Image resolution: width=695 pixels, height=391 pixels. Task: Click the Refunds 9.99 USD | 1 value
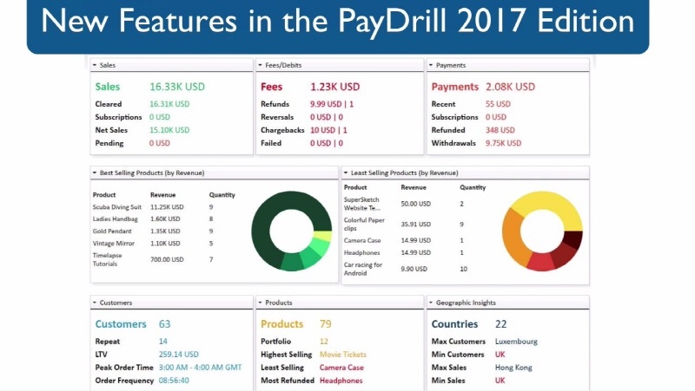click(x=332, y=104)
